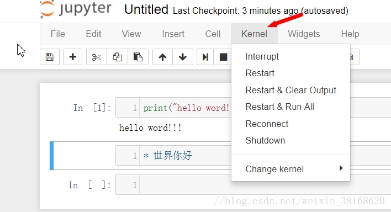Open the View menu
Image resolution: width=391 pixels, height=212 pixels.
tap(131, 34)
